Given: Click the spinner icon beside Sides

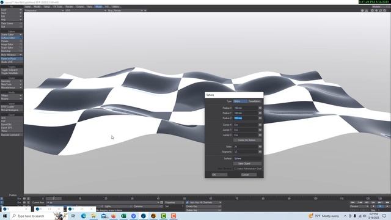Looking at the screenshot, I should [260, 147].
